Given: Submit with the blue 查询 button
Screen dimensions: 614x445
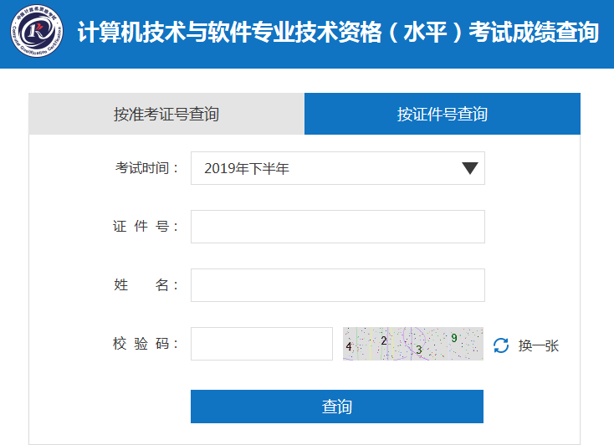Looking at the screenshot, I should click(337, 407).
